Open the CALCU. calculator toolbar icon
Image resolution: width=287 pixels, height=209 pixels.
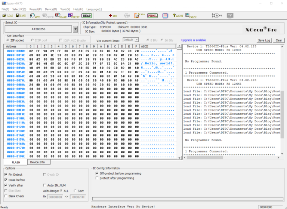(191, 16)
